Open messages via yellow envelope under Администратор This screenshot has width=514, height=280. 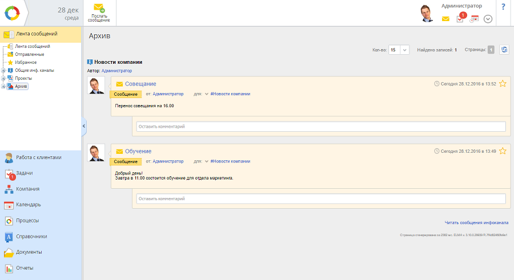tap(445, 19)
